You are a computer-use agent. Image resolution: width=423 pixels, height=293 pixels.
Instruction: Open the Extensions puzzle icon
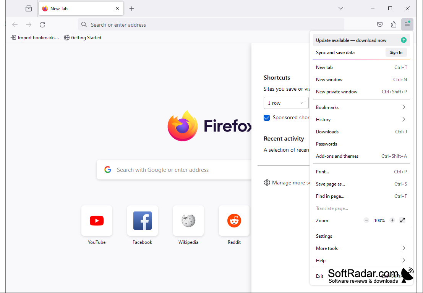point(394,25)
